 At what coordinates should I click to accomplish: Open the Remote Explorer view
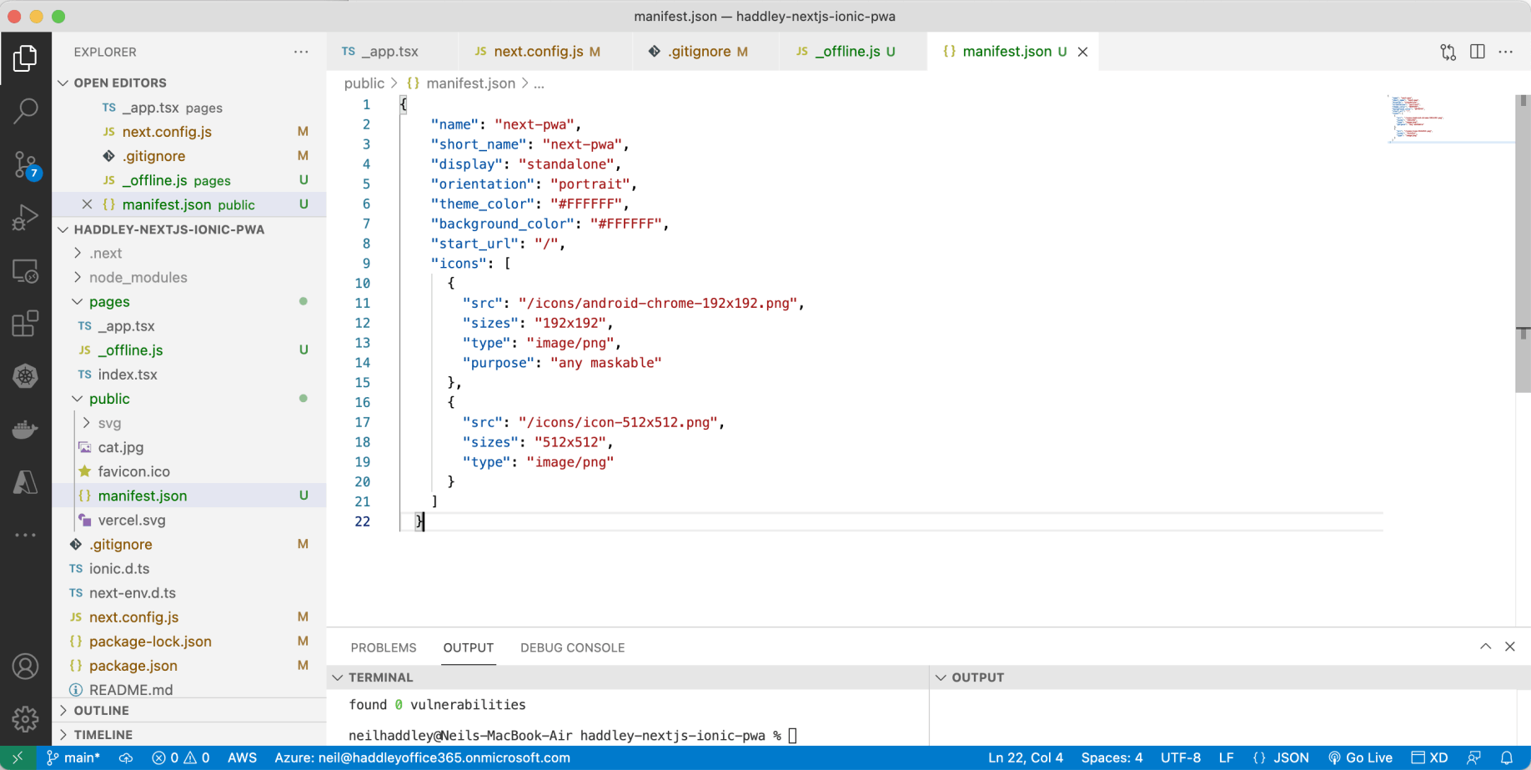pyautogui.click(x=26, y=271)
